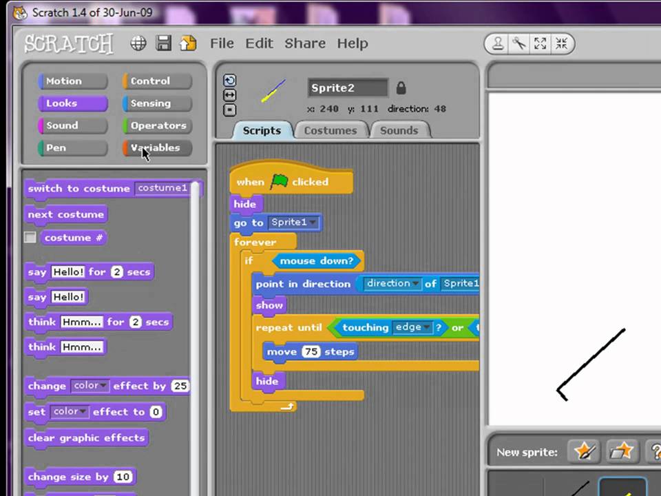
Task: Toggle the costume # monitor checkbox
Action: 30,238
